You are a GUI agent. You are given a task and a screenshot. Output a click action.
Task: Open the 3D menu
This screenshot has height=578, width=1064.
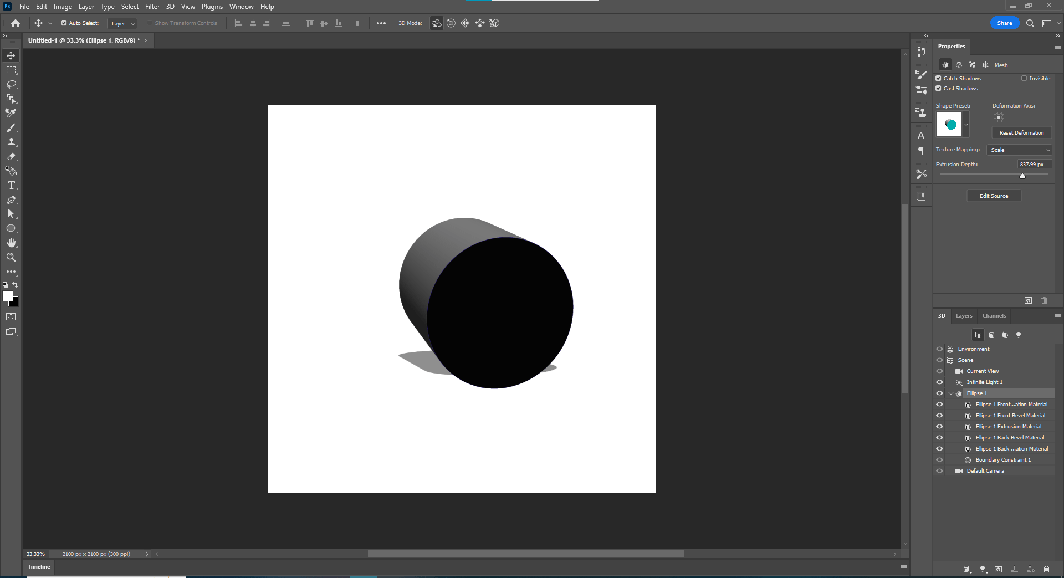170,6
